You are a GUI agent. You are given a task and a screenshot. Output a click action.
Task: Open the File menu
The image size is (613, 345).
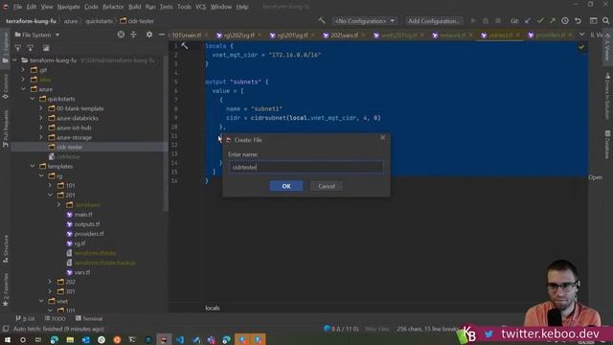pos(18,7)
